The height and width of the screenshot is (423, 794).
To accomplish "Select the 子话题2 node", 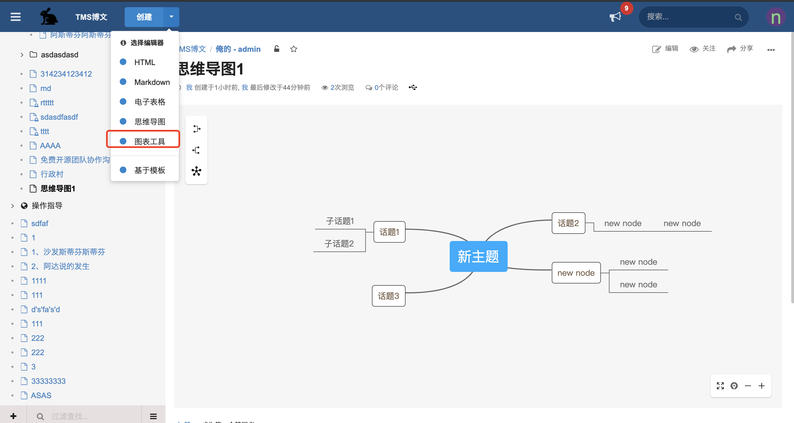I will coord(339,244).
